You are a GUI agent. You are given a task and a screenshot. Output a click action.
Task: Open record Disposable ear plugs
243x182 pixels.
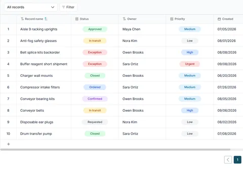pyautogui.click(x=36, y=122)
